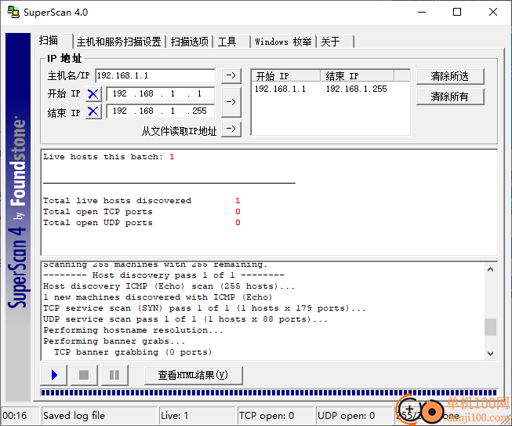Viewport: 512px width, 426px height.
Task: Click 'Host discovery ICMP (Echo) scan' log line
Action: pos(169,286)
